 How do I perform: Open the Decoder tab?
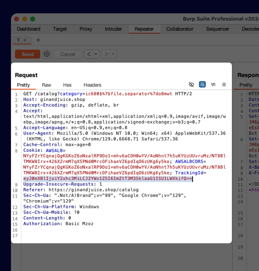coord(250,29)
